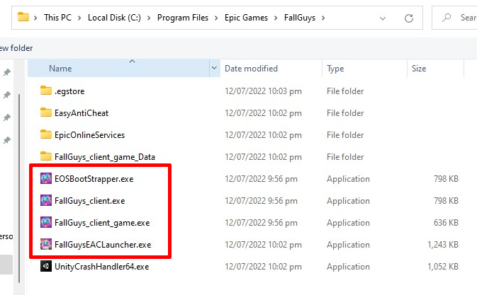This screenshot has height=295, width=477.
Task: Expand the chevron after Program Files
Action: point(216,18)
